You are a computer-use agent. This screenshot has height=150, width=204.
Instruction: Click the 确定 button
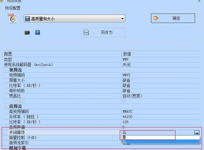173,18
